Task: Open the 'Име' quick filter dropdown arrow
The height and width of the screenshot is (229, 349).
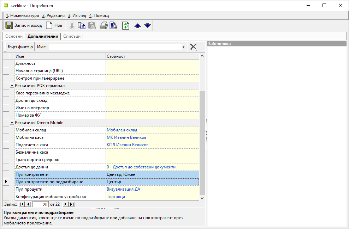Action: pyautogui.click(x=183, y=47)
